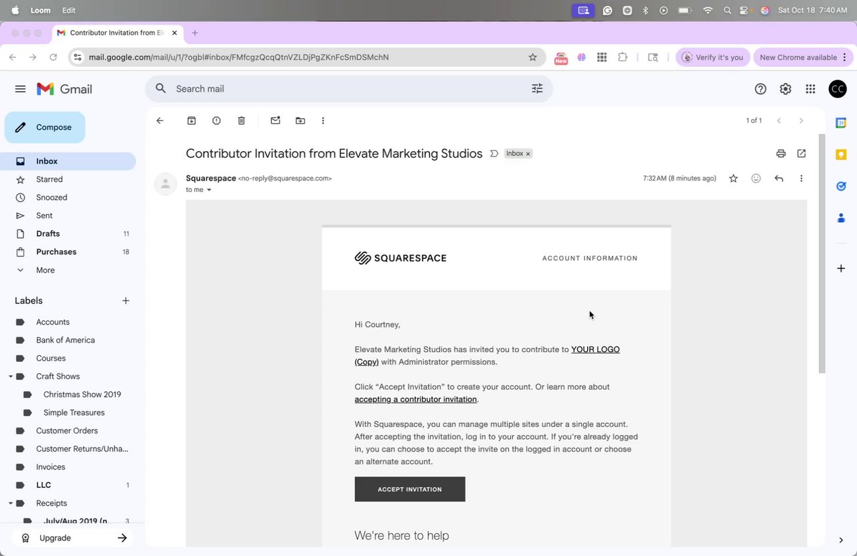Open the toolbar's More options three-dot menu
Image resolution: width=857 pixels, height=556 pixels.
tap(323, 120)
